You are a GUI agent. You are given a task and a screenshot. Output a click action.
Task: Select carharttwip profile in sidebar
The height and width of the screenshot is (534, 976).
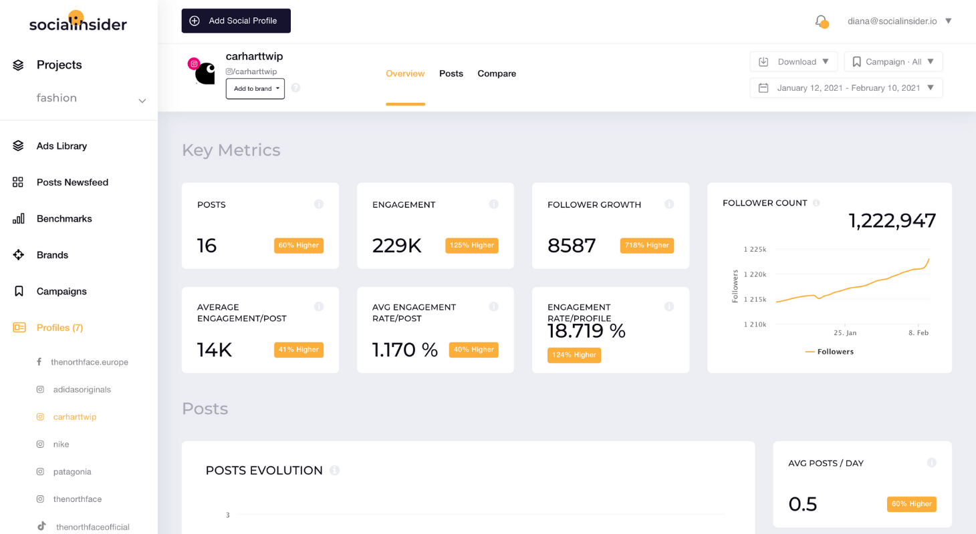pyautogui.click(x=75, y=417)
